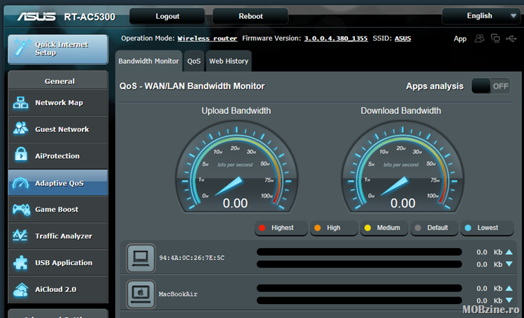Click the MacBookAir device name

178,294
